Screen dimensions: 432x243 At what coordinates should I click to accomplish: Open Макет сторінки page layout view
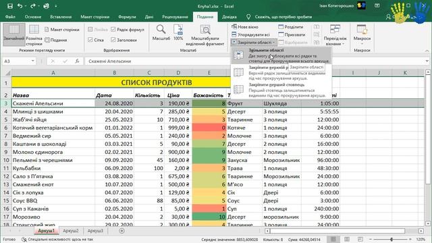click(x=62, y=30)
